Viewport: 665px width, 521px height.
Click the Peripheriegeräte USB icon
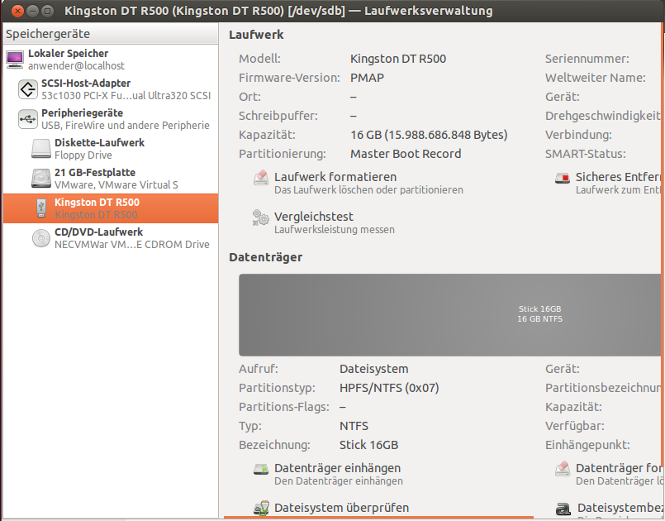click(27, 119)
